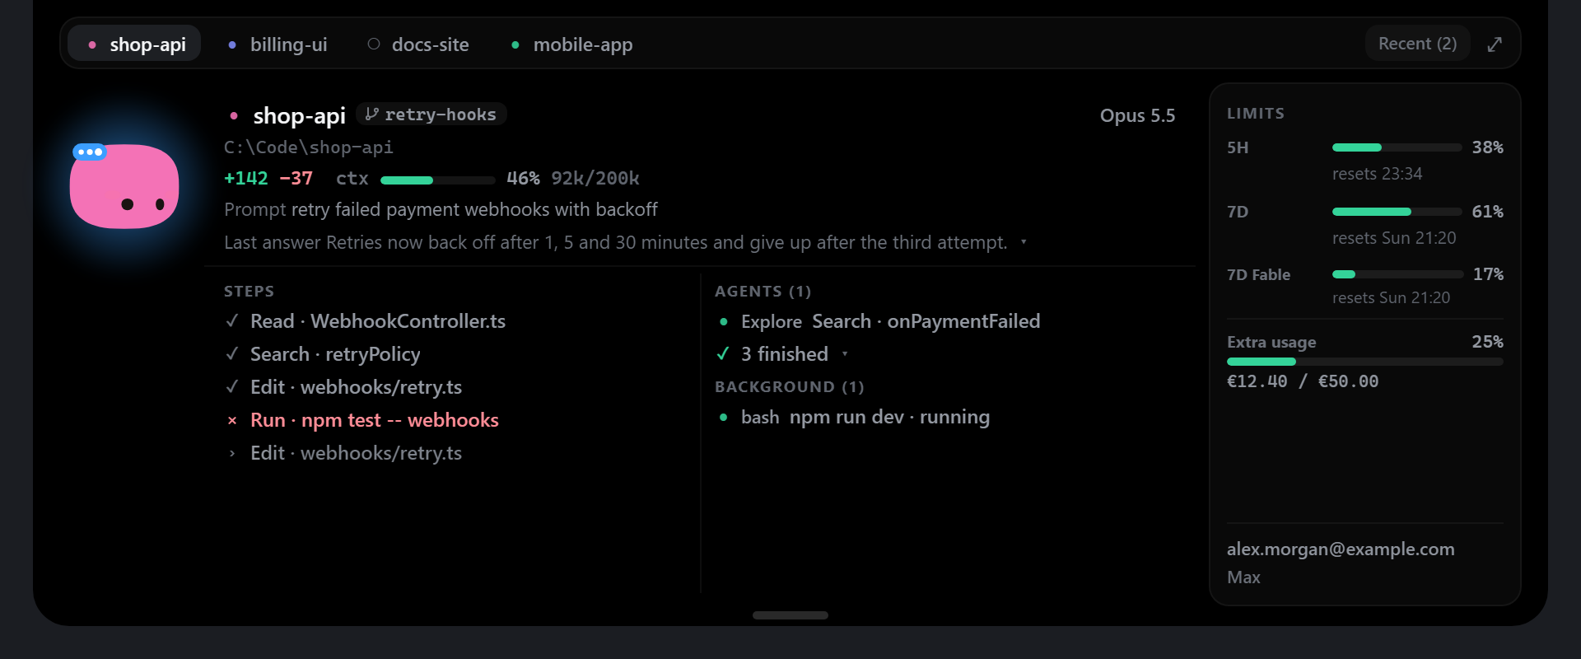Open the docs-site tab
Screen dimensions: 1581x659
[x=418, y=44]
